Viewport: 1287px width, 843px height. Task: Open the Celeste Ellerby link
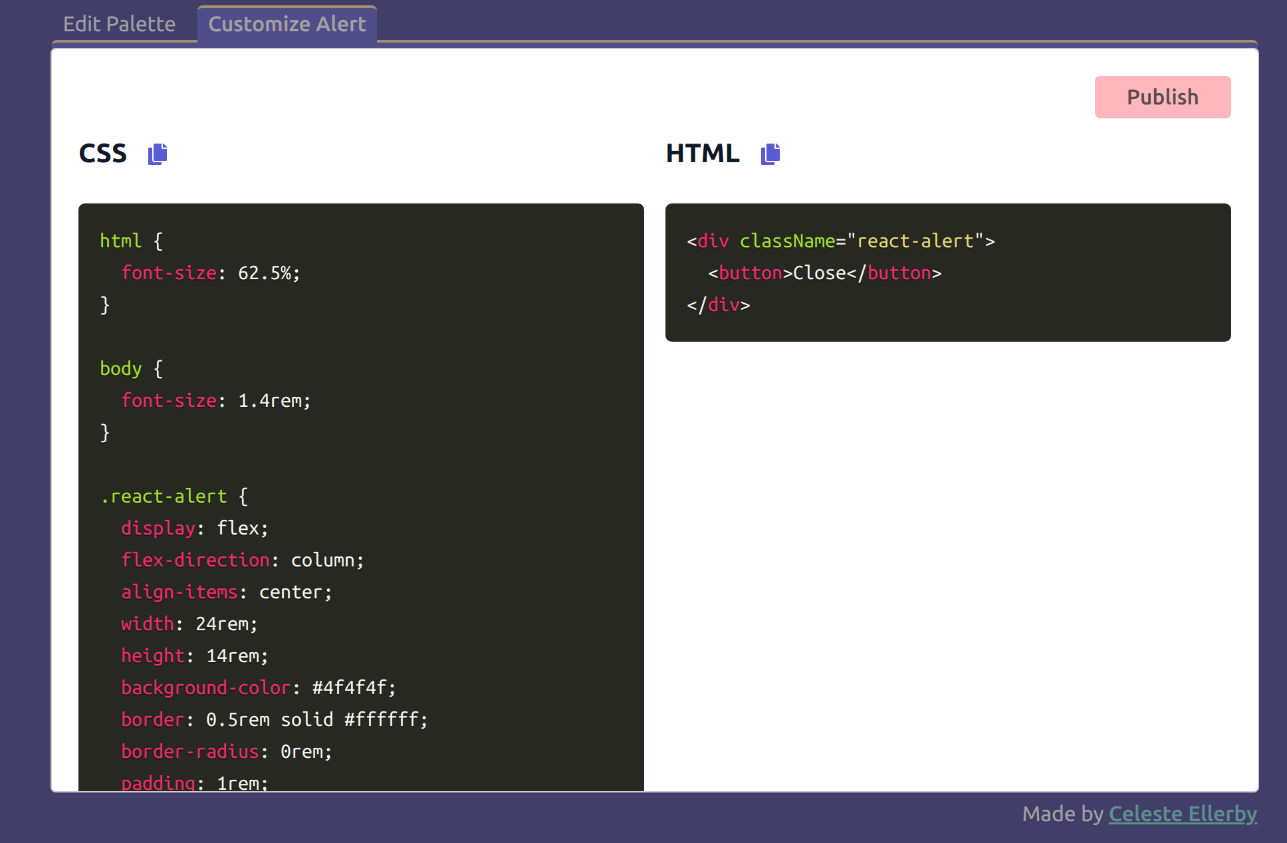tap(1183, 814)
